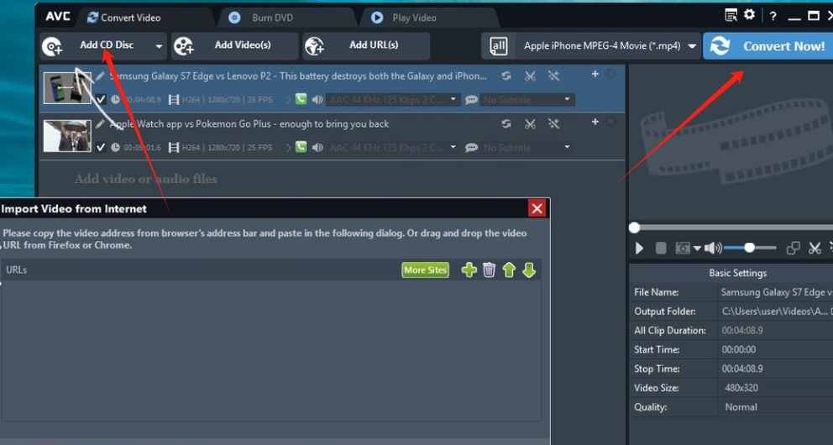Screen dimensions: 833x445
Task: Click the play button in preview player
Action: pos(639,248)
